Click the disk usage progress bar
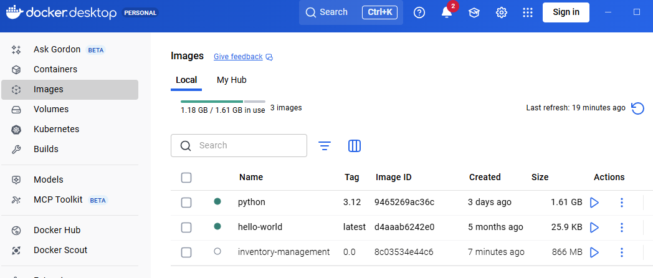 coord(223,101)
